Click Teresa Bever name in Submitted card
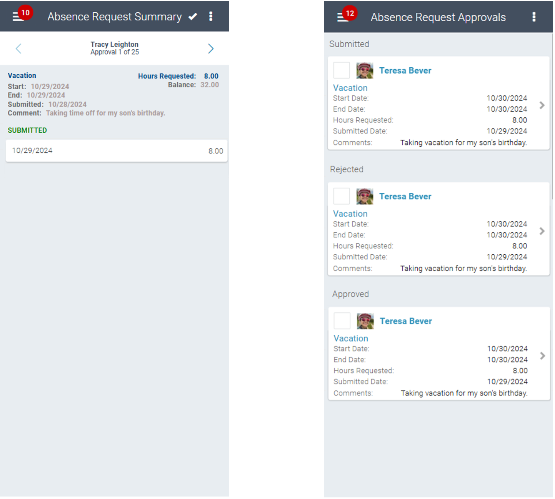 tap(405, 71)
